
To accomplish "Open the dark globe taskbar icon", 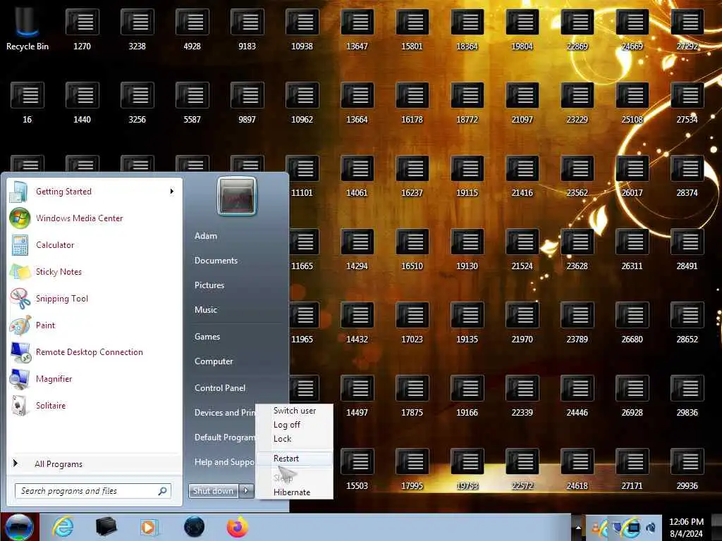I will click(x=194, y=527).
